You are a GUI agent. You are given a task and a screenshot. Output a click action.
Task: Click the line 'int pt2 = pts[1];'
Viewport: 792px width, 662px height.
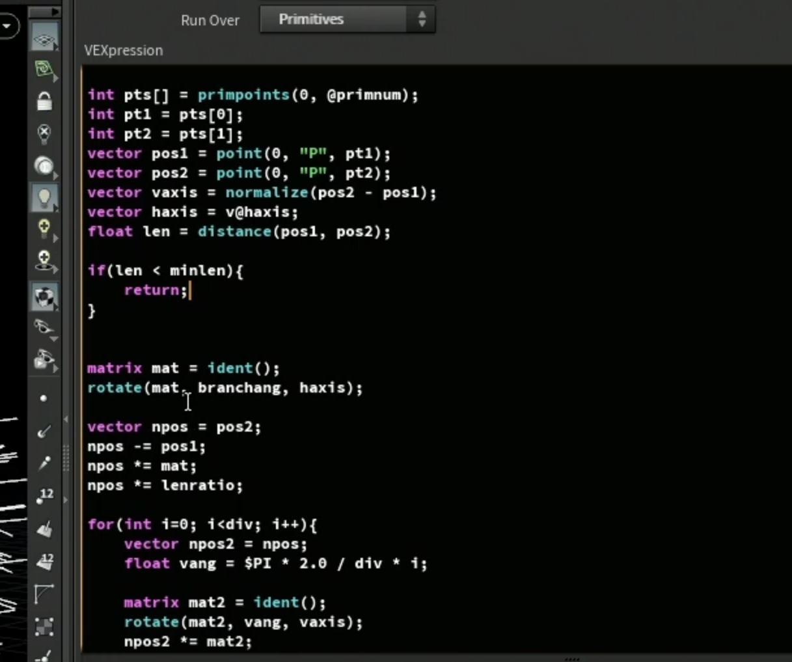[165, 134]
